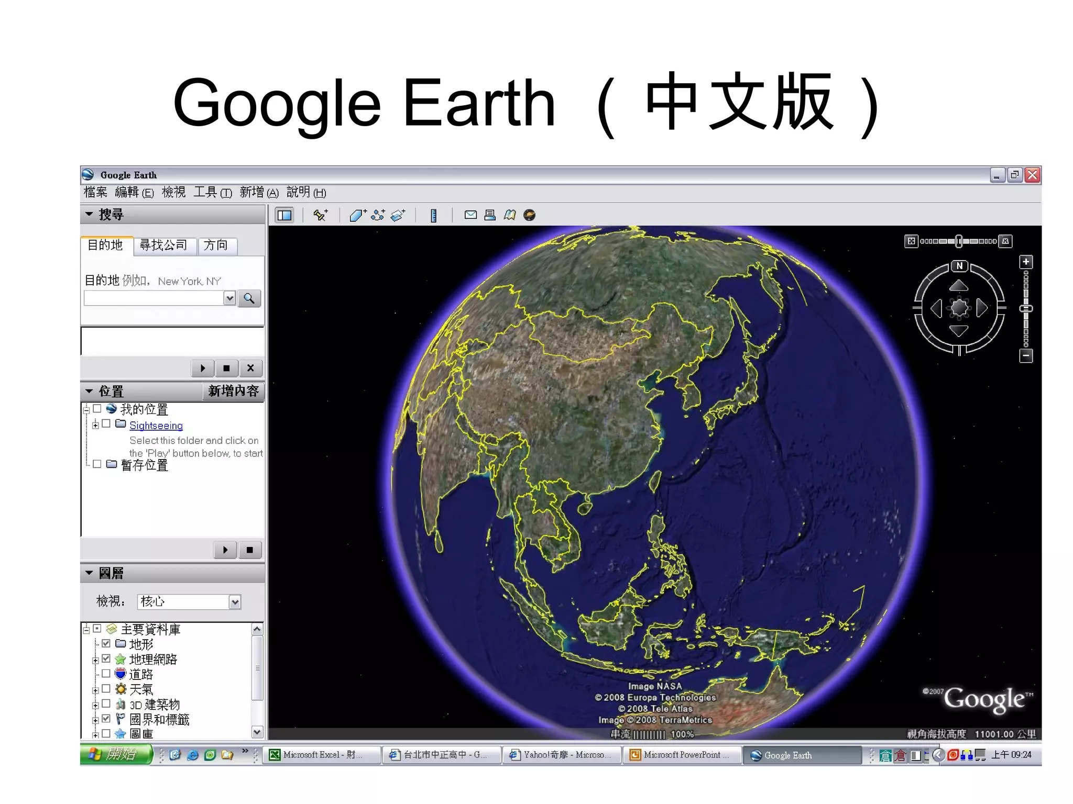This screenshot has height=804, width=1073.
Task: Open the 編輯 (E) menu
Action: (x=134, y=193)
